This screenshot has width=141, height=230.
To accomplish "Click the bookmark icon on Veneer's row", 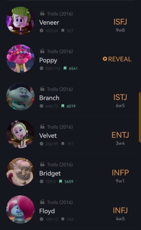I will pos(63,31).
